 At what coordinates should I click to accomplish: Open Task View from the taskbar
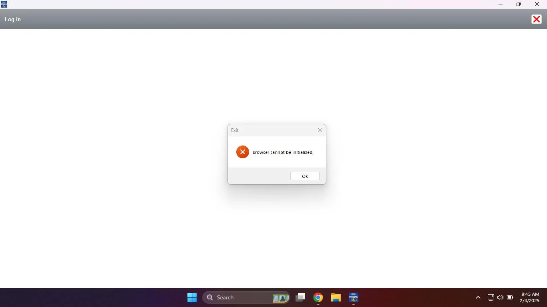click(x=300, y=297)
